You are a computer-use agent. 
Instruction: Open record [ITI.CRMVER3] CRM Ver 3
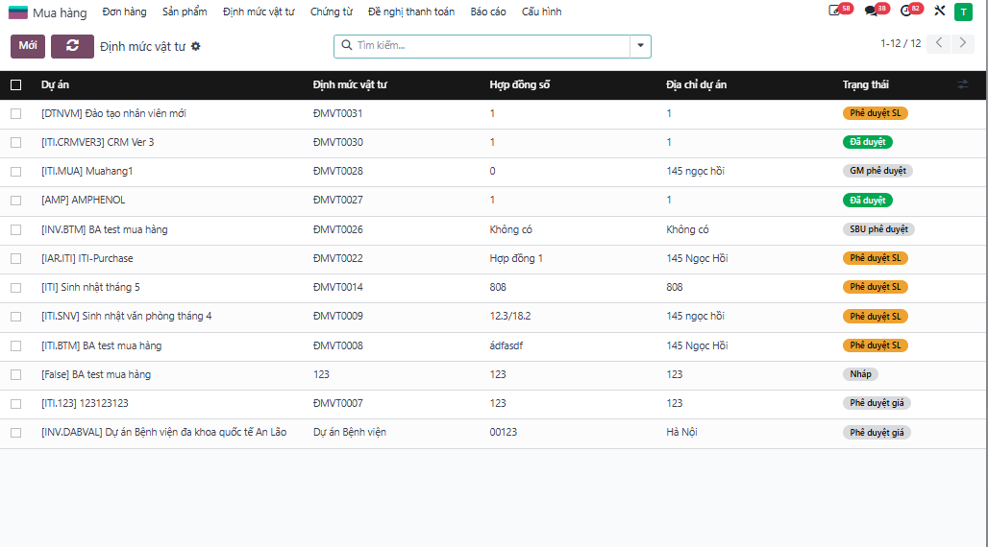(98, 142)
